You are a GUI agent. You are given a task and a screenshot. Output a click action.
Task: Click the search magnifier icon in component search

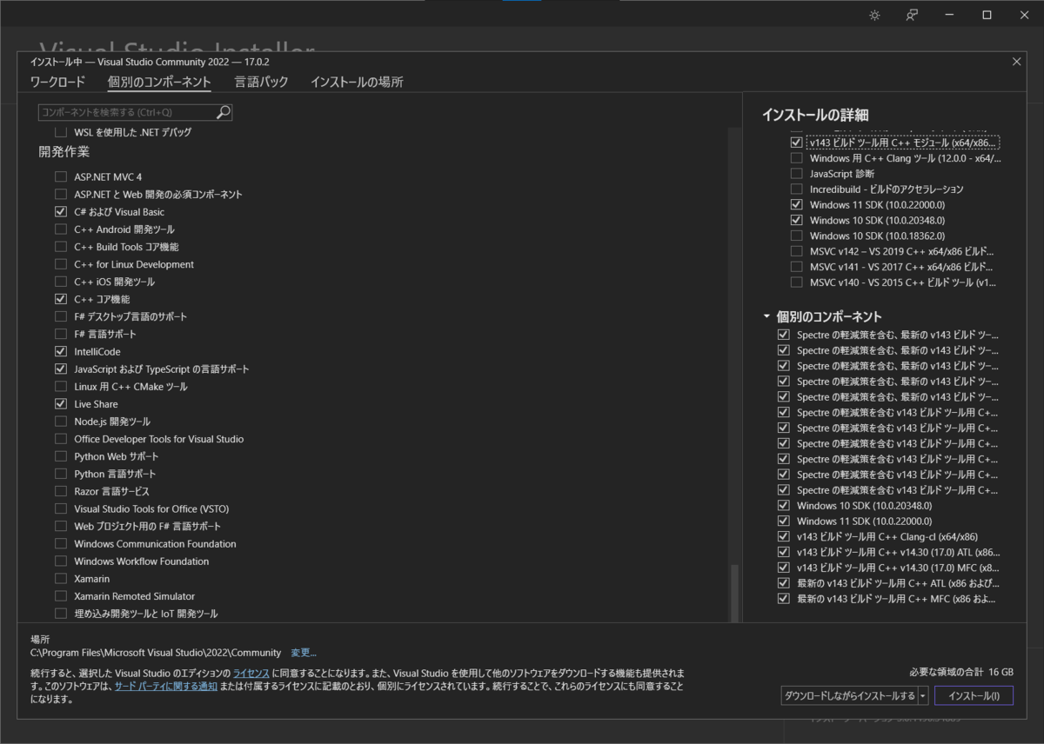pyautogui.click(x=224, y=112)
